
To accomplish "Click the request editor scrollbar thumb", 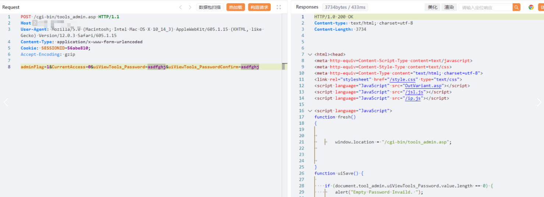I will (284, 66).
